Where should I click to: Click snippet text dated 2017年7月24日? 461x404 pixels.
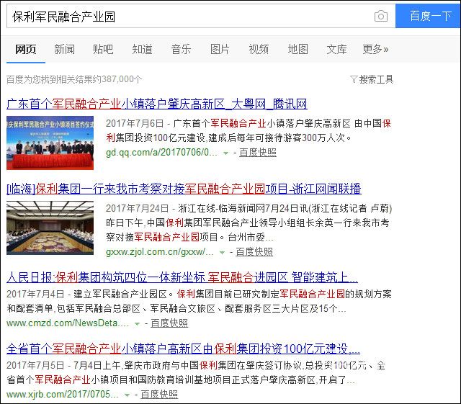pos(249,223)
